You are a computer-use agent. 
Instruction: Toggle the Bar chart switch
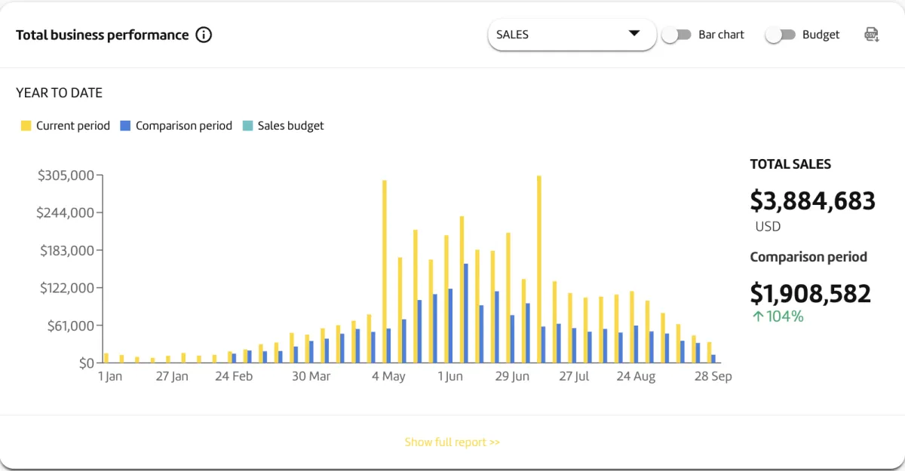point(676,35)
